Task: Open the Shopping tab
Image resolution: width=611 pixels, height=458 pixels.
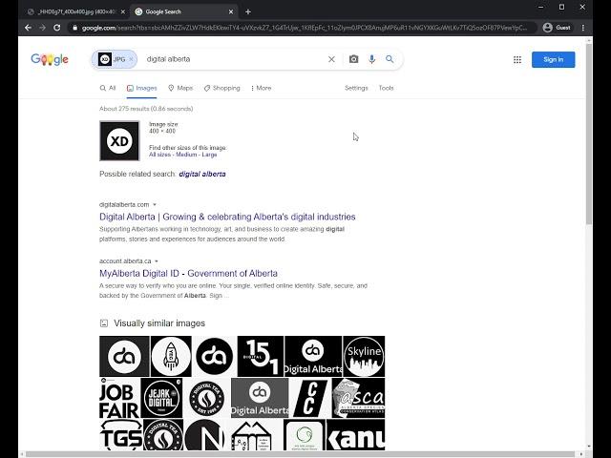Action: pos(222,88)
